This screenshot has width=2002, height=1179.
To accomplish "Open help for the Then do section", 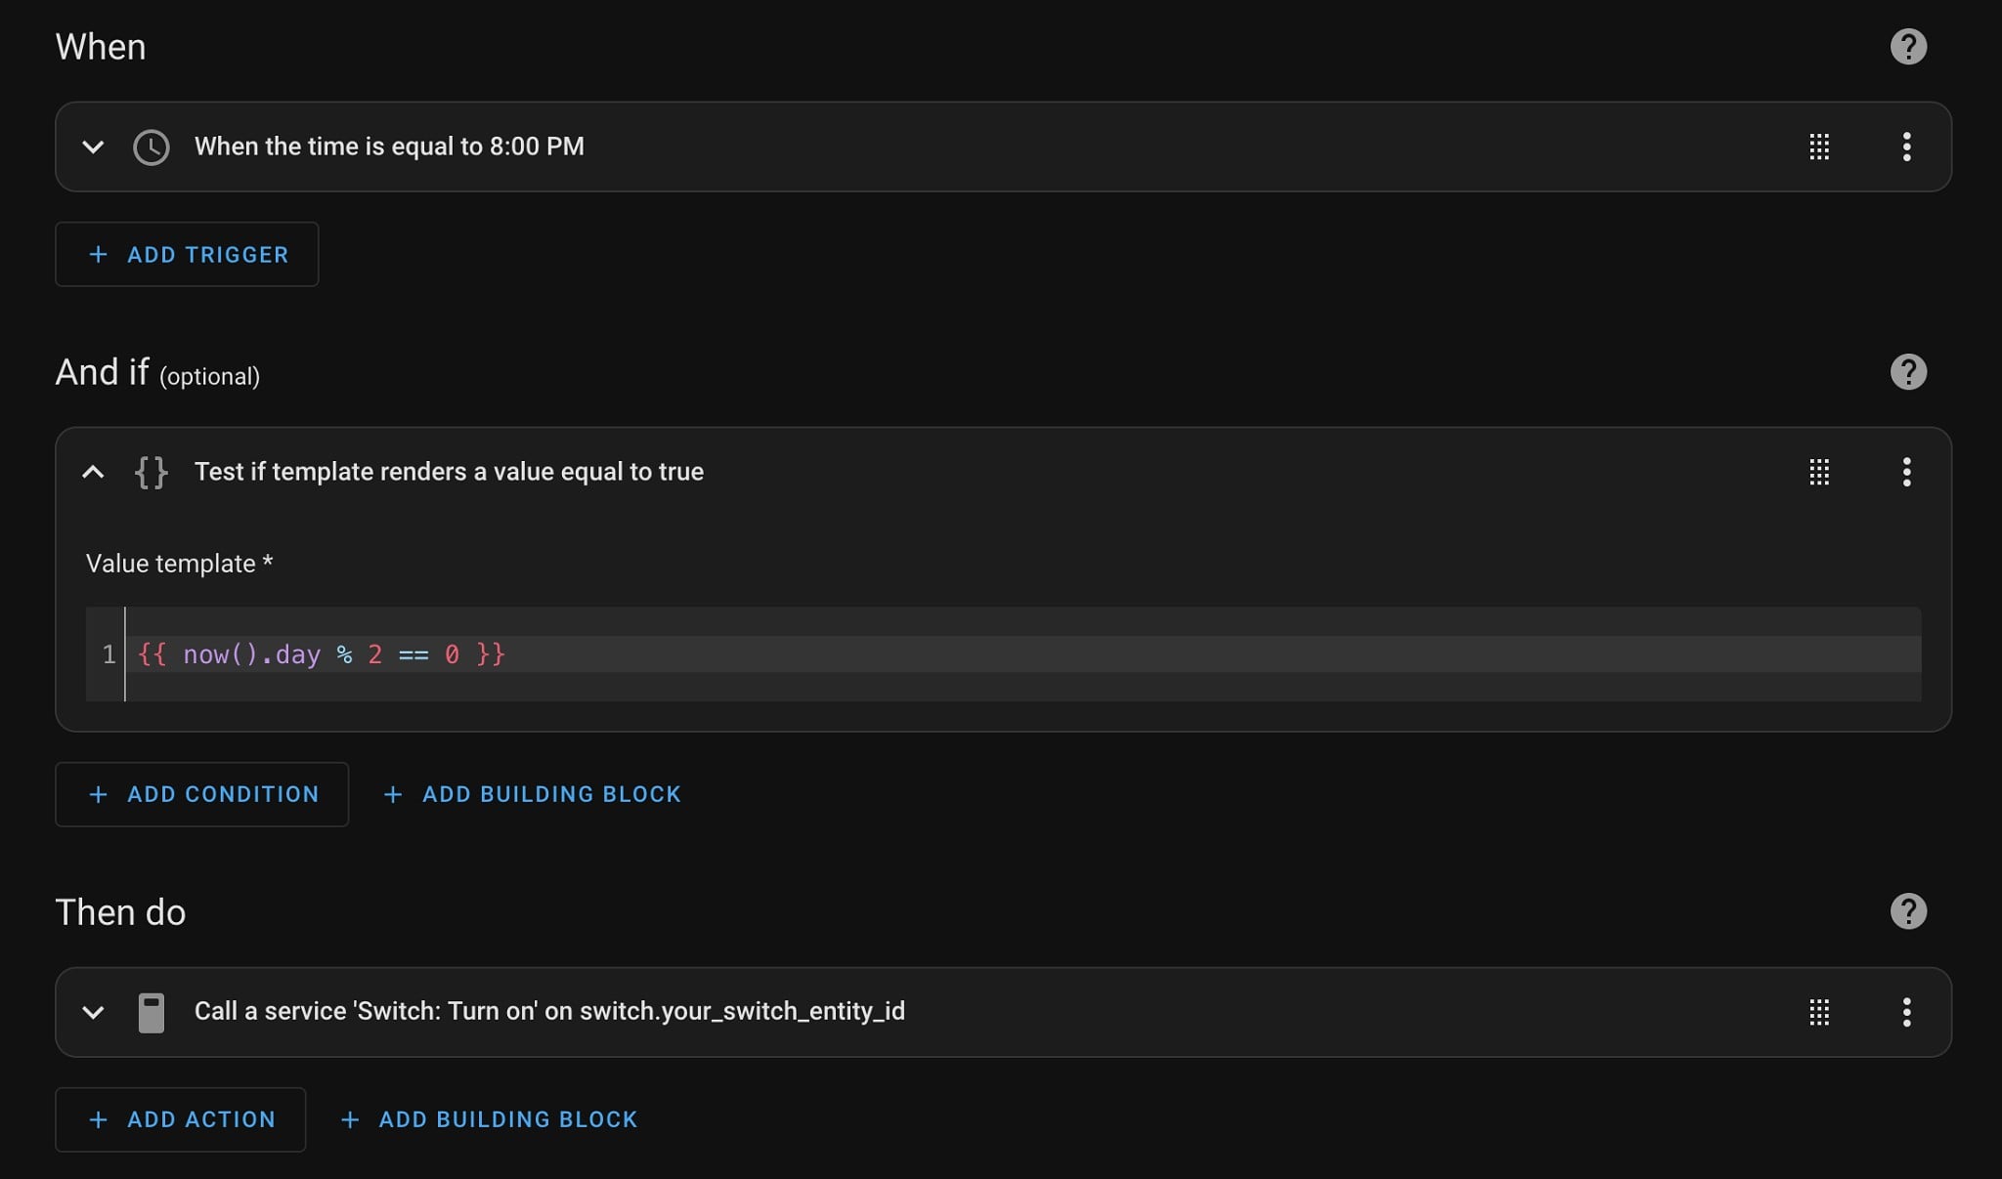I will click(1907, 911).
